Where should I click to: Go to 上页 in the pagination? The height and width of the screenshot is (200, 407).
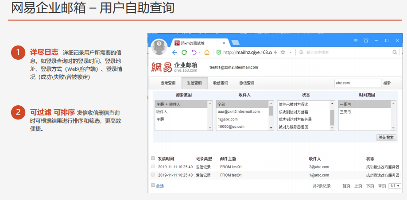click(x=358, y=186)
